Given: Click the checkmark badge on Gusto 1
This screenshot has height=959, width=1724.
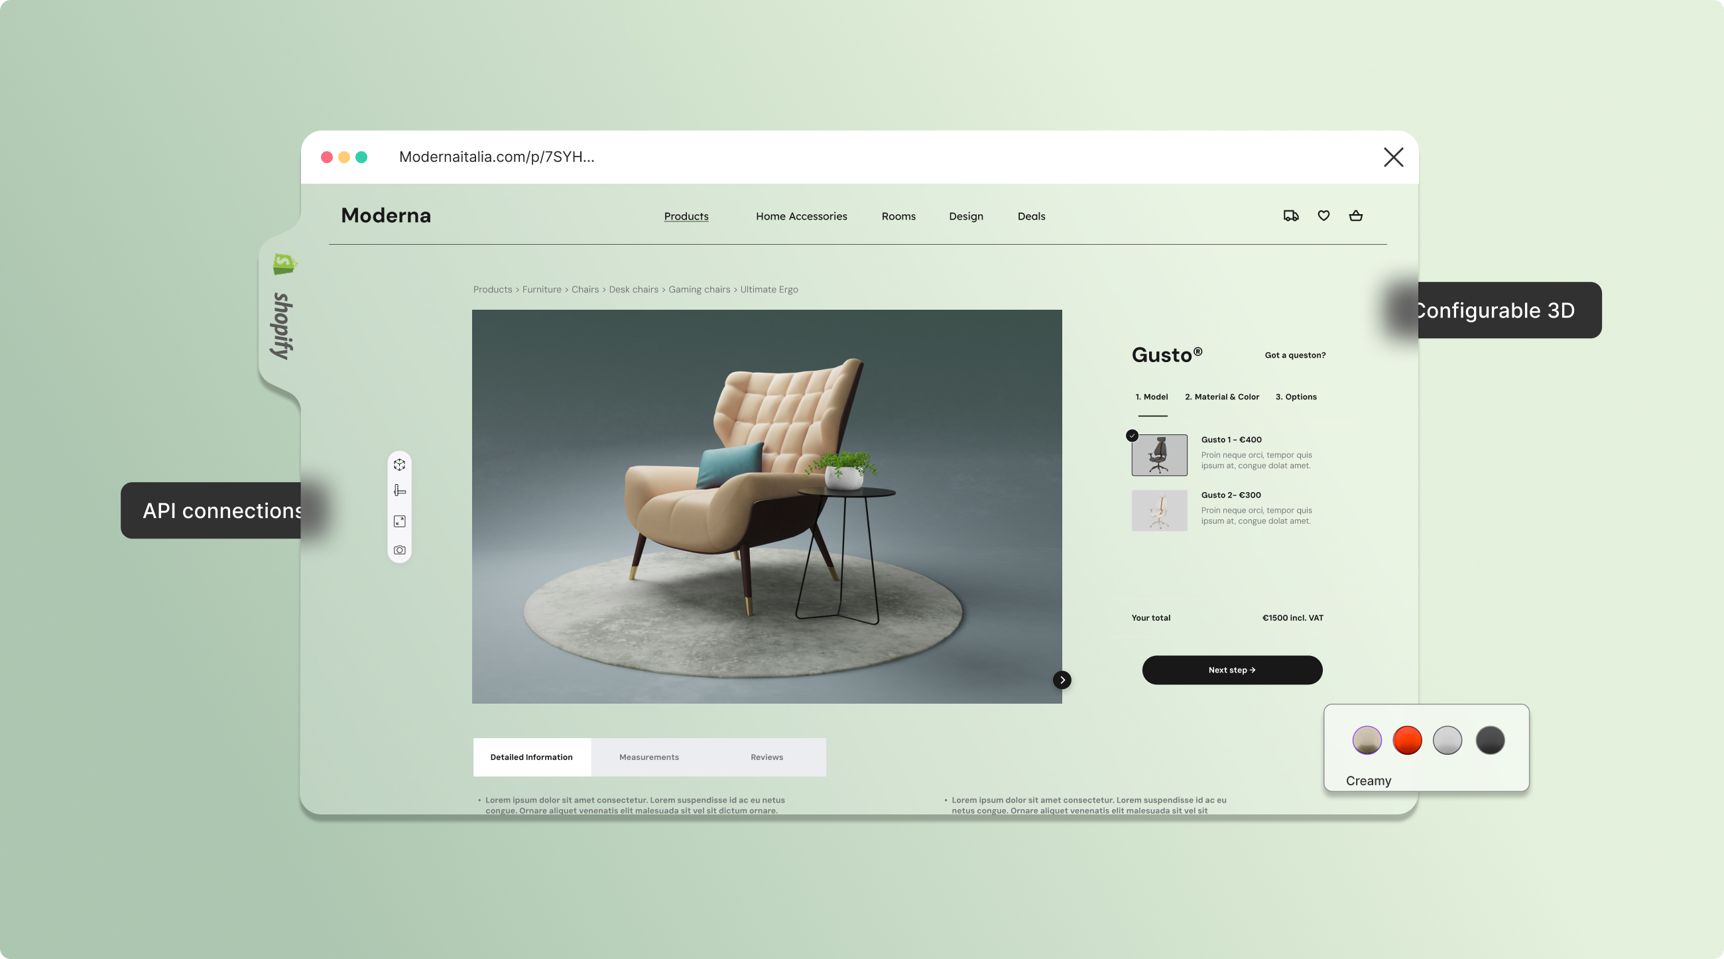Looking at the screenshot, I should [x=1133, y=436].
